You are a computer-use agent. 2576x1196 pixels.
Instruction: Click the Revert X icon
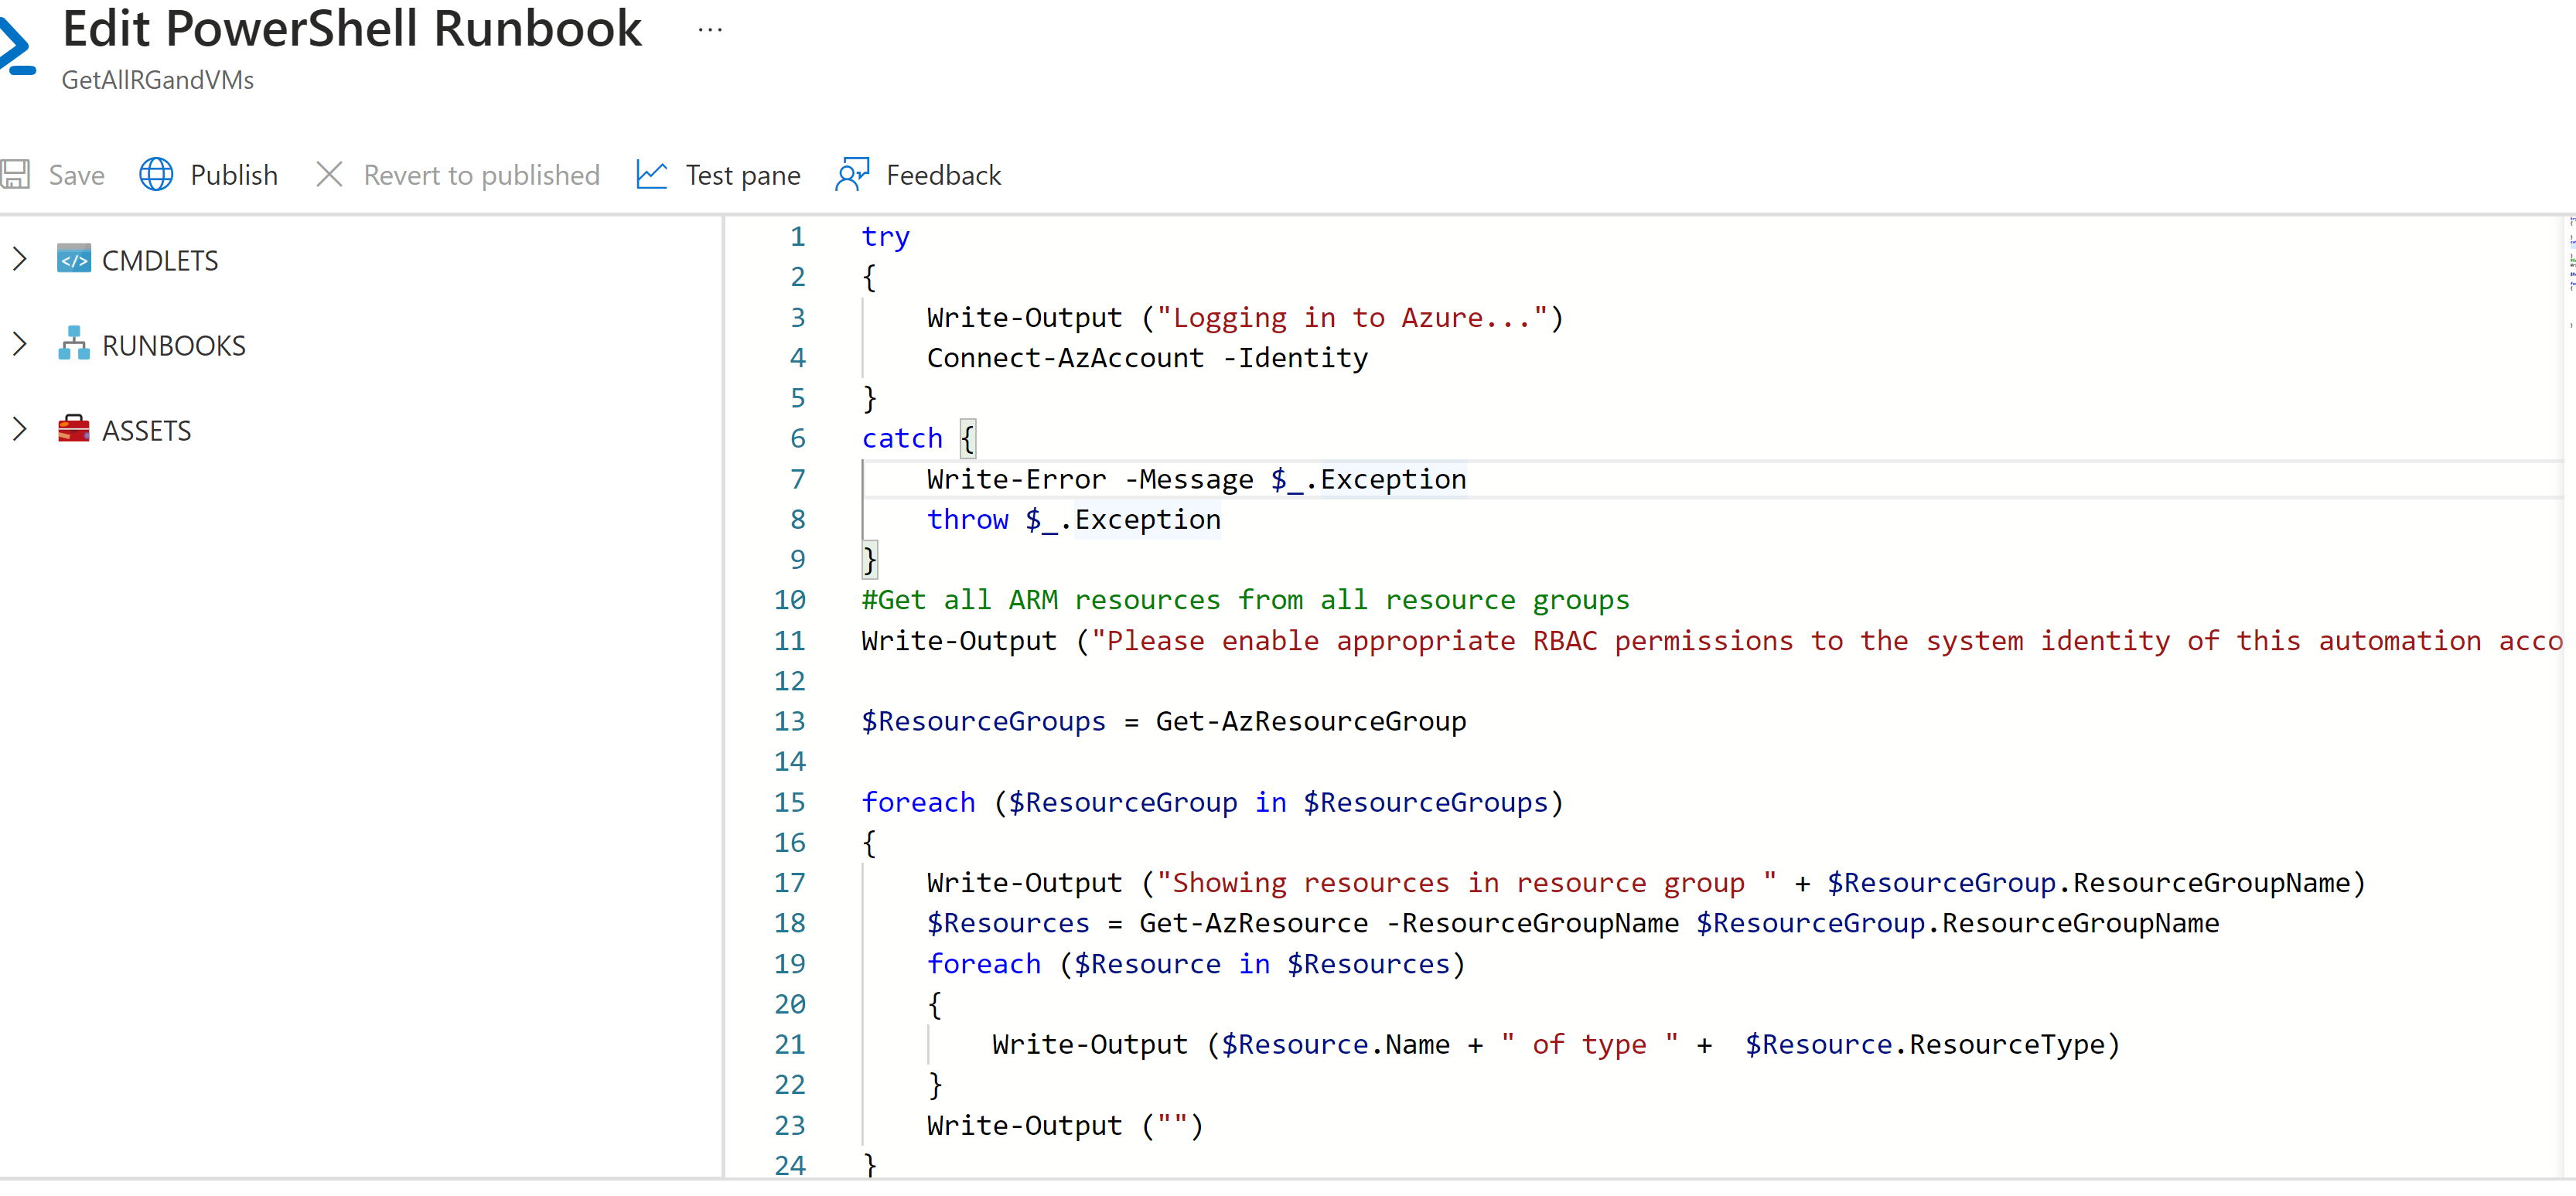[x=329, y=175]
